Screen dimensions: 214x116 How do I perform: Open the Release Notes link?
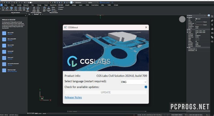pos(73,97)
